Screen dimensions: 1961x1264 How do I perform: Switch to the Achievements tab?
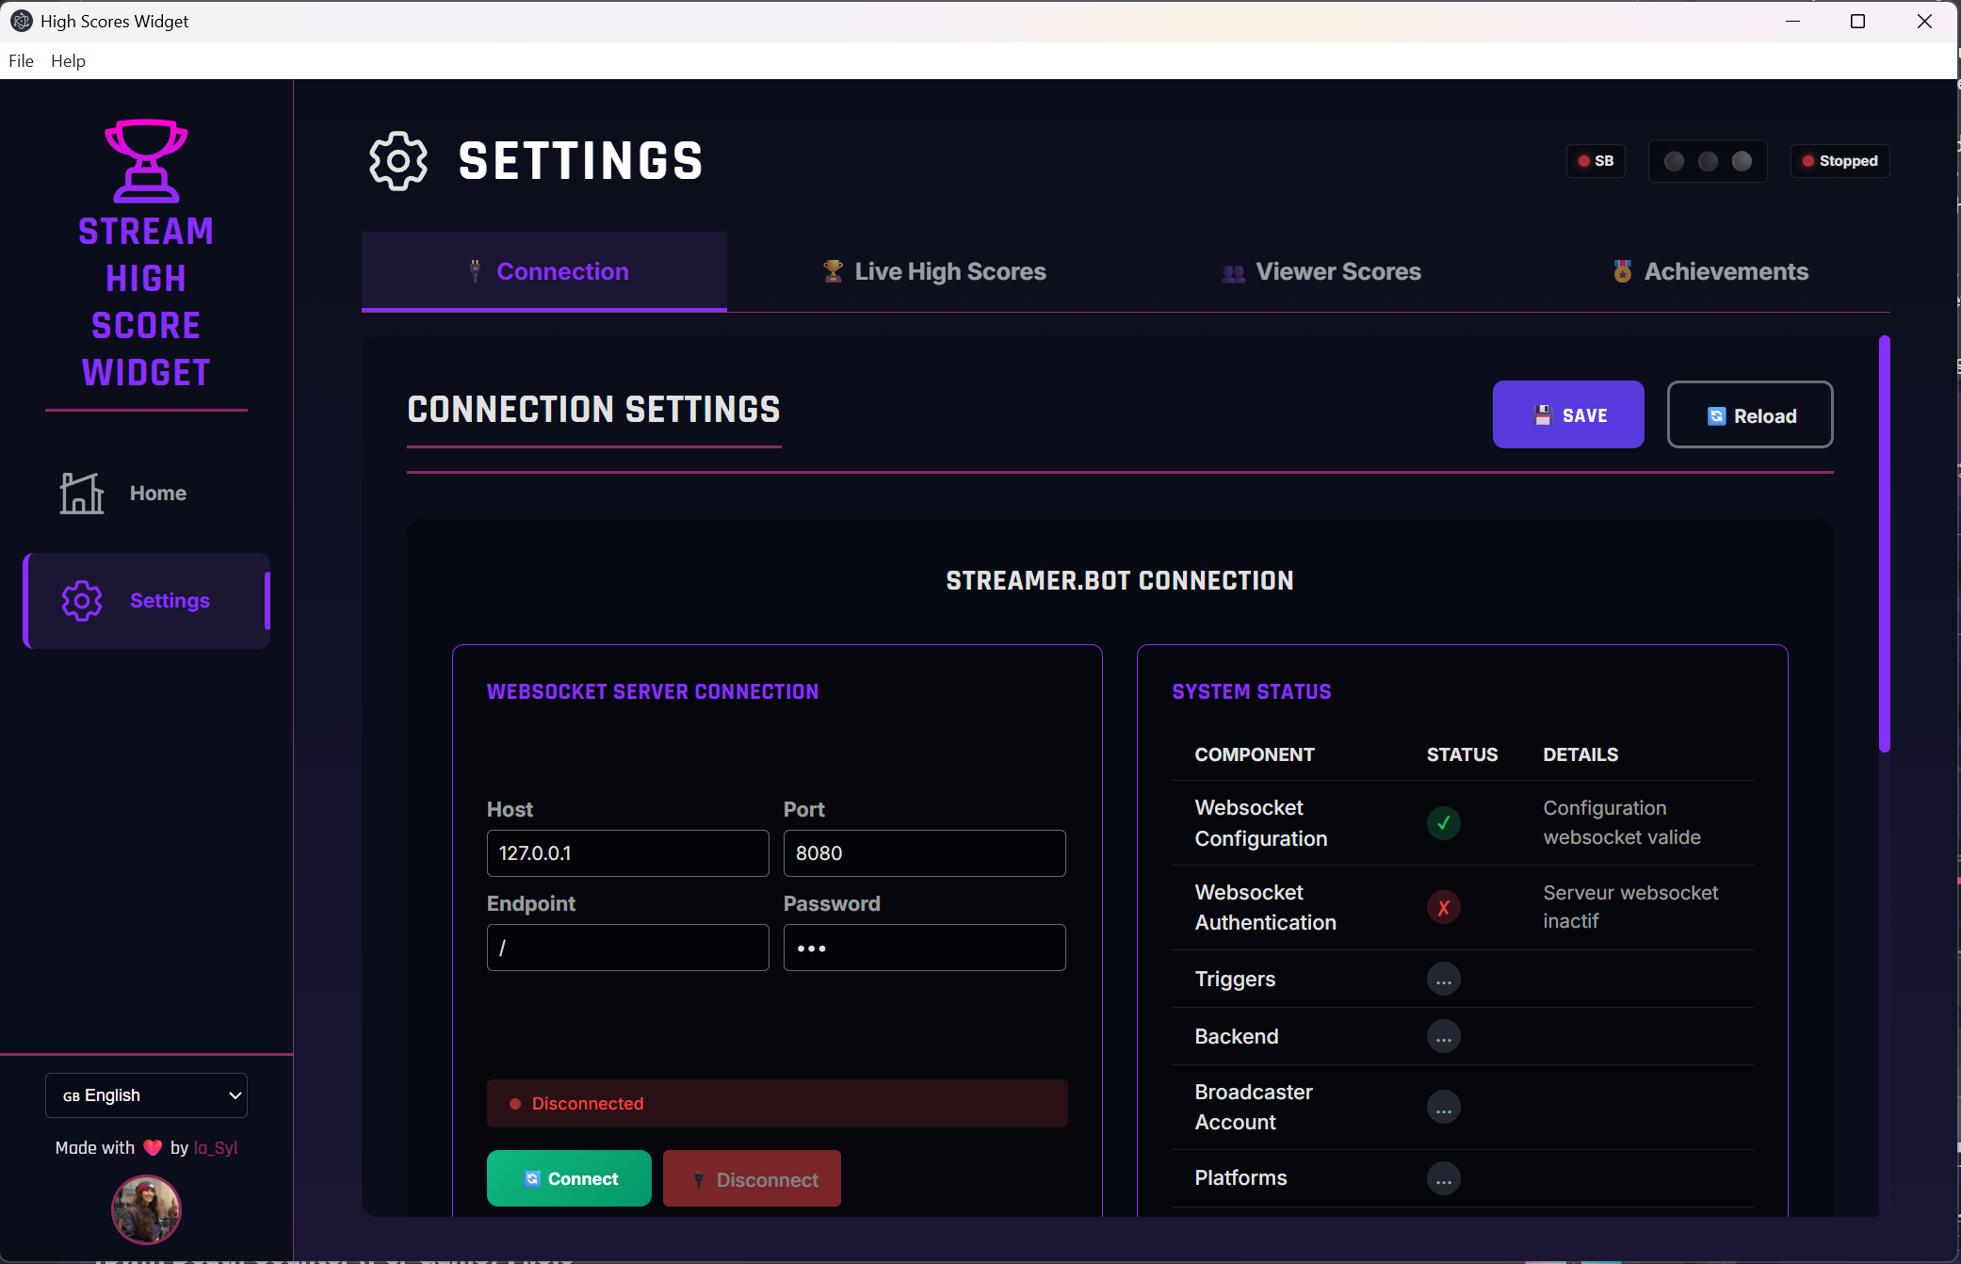click(1710, 272)
